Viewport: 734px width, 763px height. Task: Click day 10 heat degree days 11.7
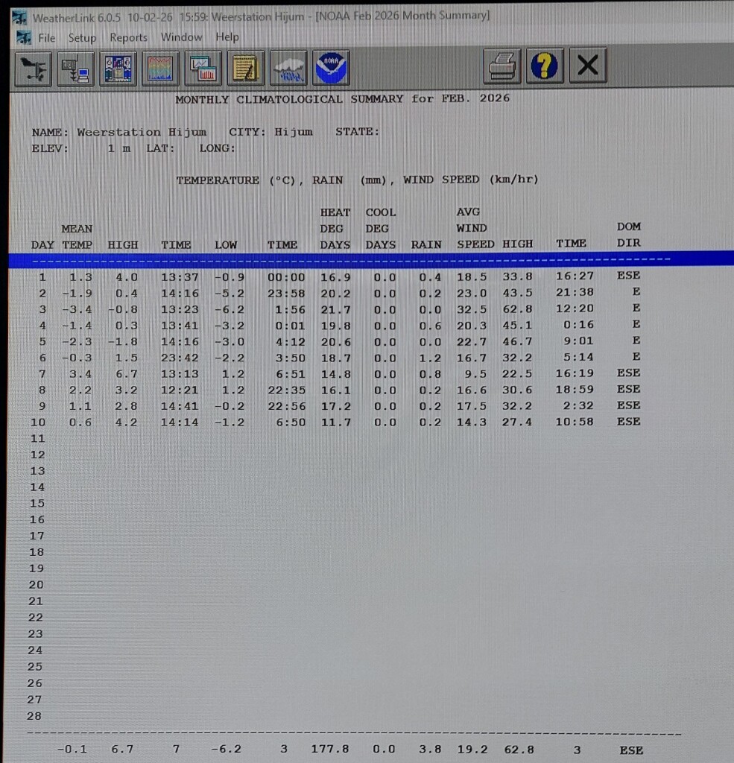[336, 422]
